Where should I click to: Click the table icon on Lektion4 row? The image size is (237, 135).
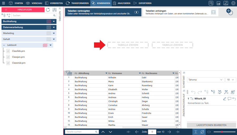point(45,45)
